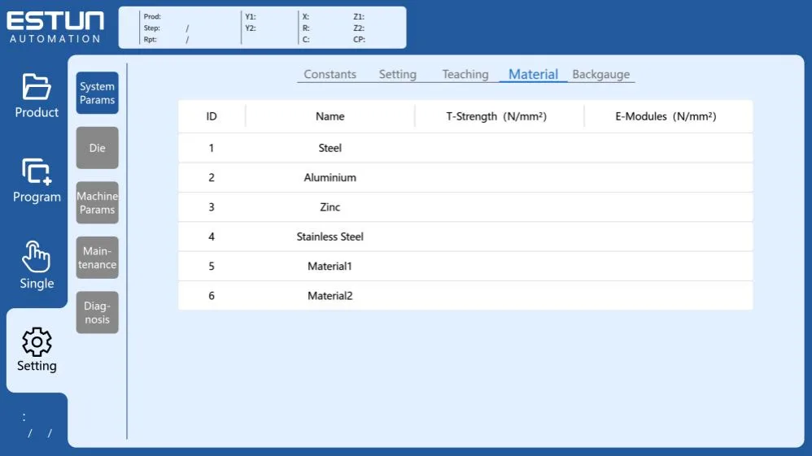Click ID cell 6 in table
812x456 pixels.
(212, 296)
